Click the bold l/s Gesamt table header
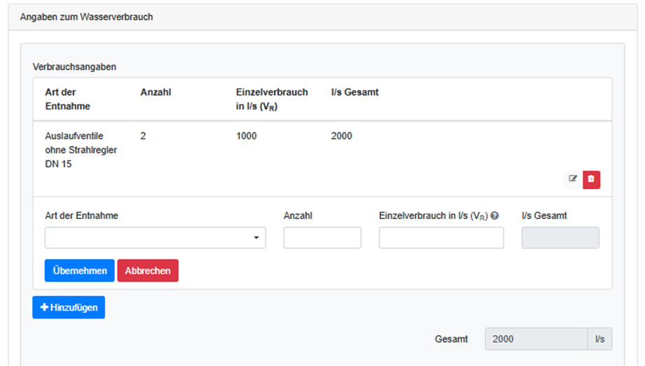The height and width of the screenshot is (366, 645). (x=354, y=92)
